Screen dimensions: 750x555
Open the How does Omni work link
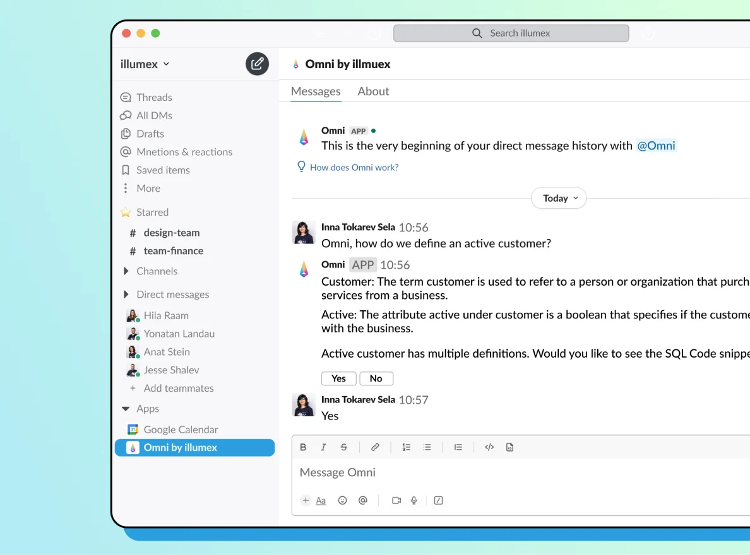[354, 167]
